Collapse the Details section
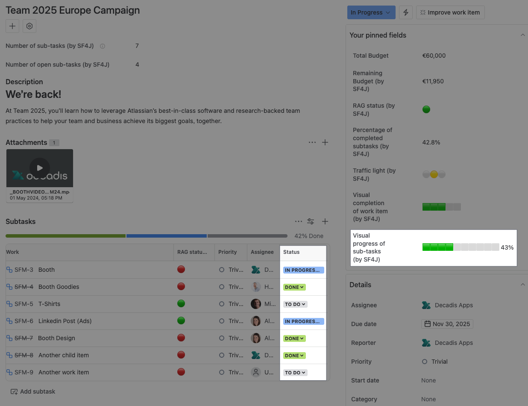The image size is (528, 406). [522, 285]
